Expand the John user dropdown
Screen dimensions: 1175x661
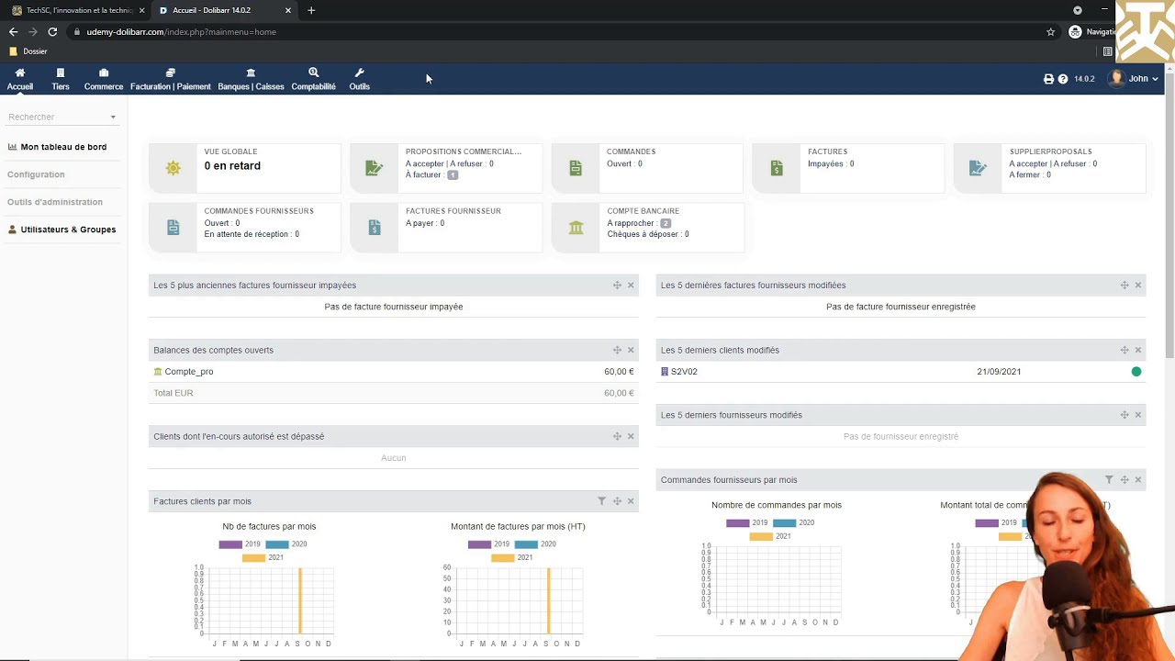click(1135, 79)
